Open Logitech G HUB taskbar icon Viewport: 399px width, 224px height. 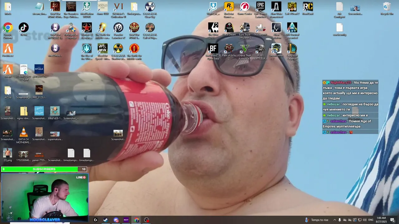pos(95,220)
